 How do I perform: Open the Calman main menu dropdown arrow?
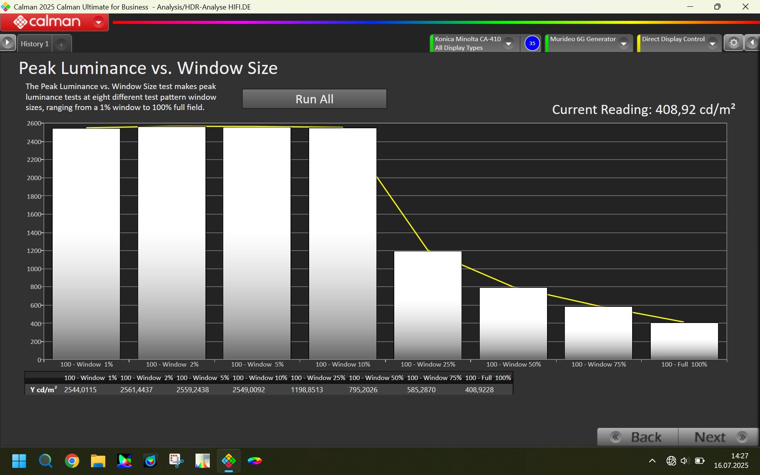tap(98, 22)
